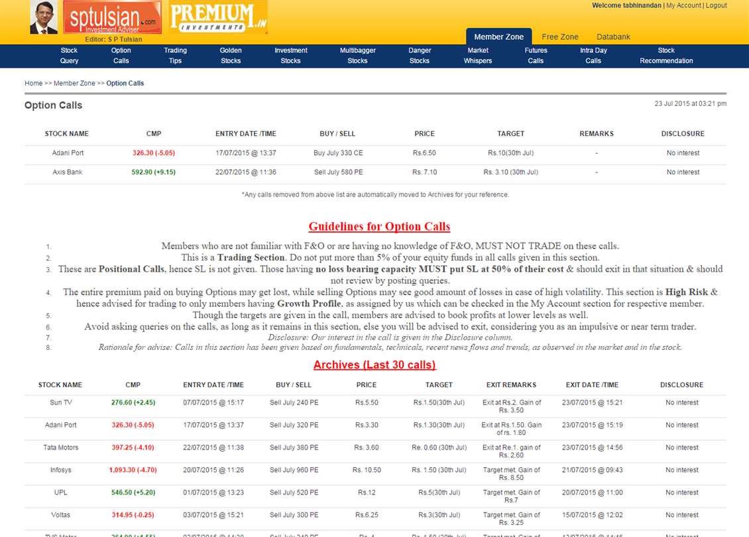Click the Home breadcrumb link
The image size is (749, 537).
pos(33,83)
